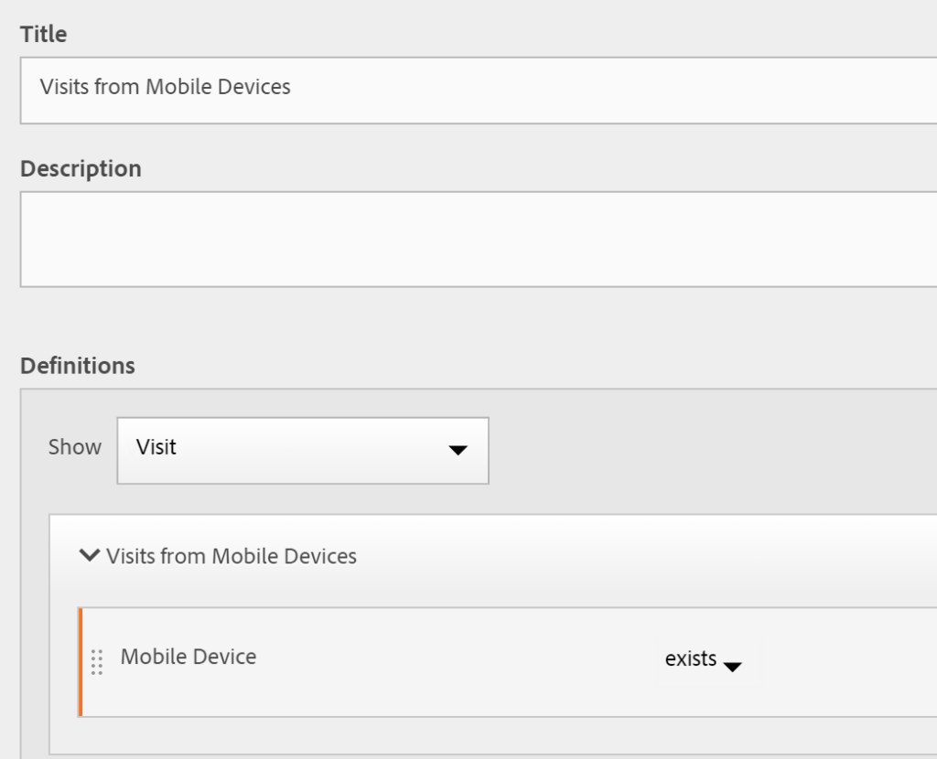Click the Show label before the dropdown

click(75, 447)
